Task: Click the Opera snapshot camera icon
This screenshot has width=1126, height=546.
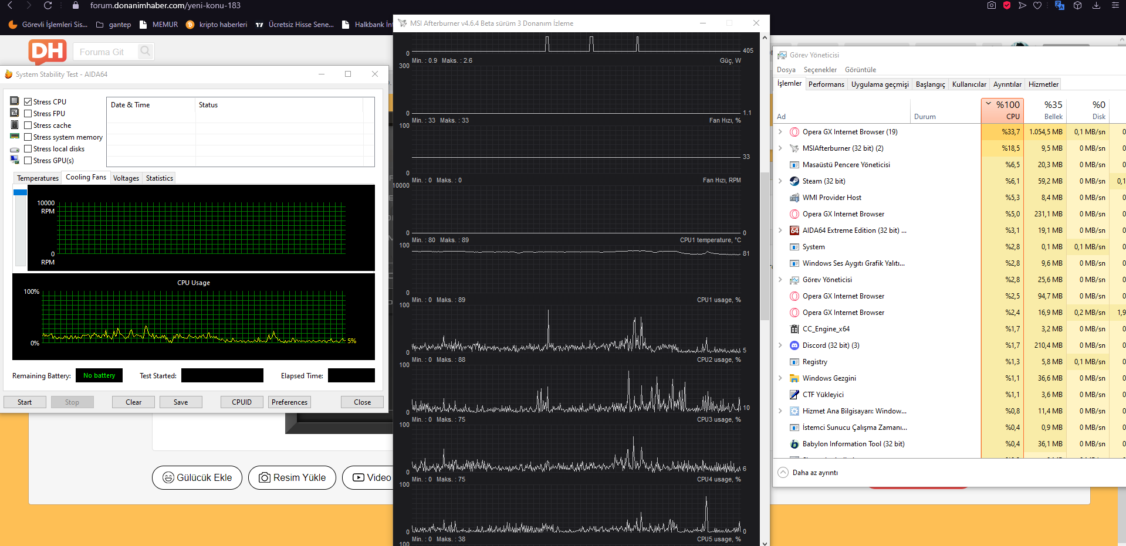Action: (991, 5)
